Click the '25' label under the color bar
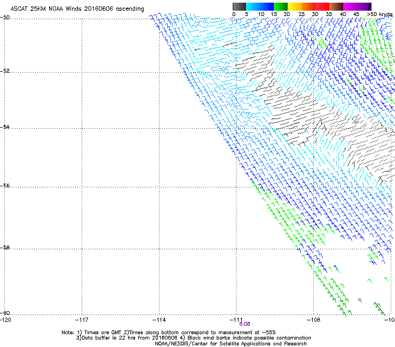The width and height of the screenshot is (395, 347). [302, 14]
